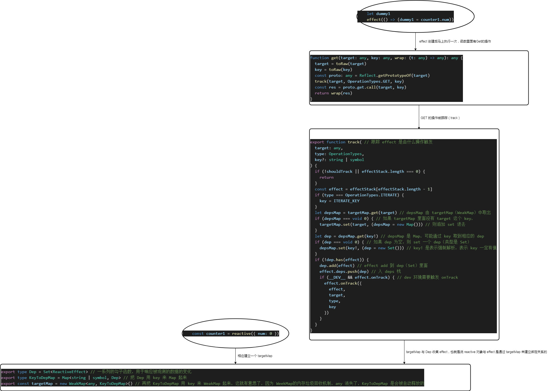The height and width of the screenshot is (391, 550).
Task: Click the '相应建立一个 targetMap' connector label
Action: point(255,356)
